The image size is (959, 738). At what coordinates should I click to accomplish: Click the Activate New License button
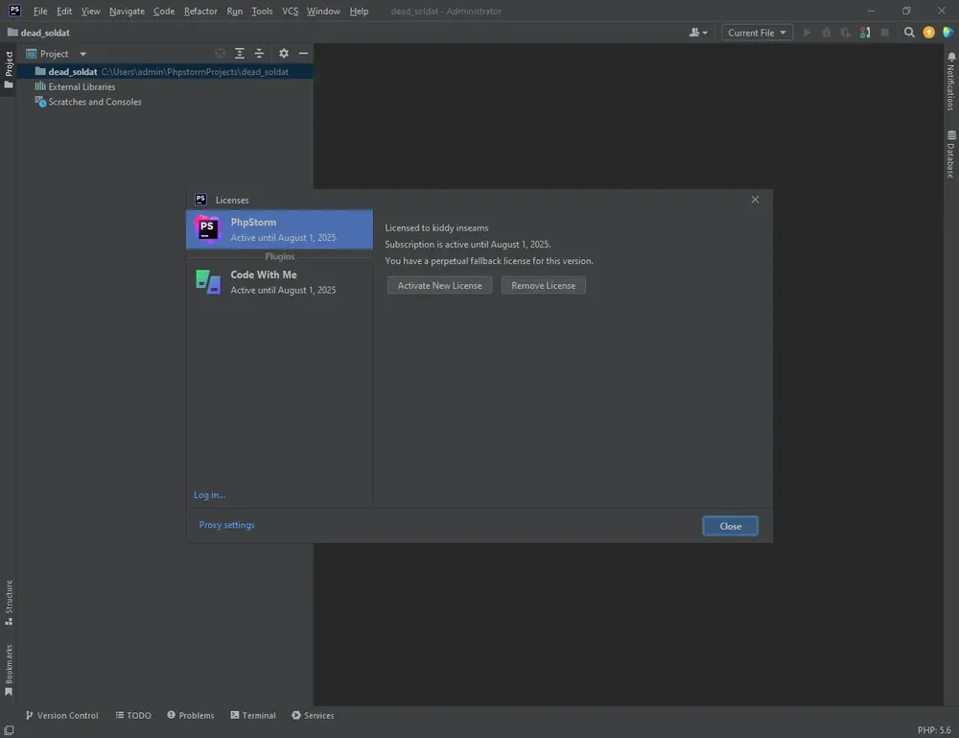pyautogui.click(x=440, y=285)
